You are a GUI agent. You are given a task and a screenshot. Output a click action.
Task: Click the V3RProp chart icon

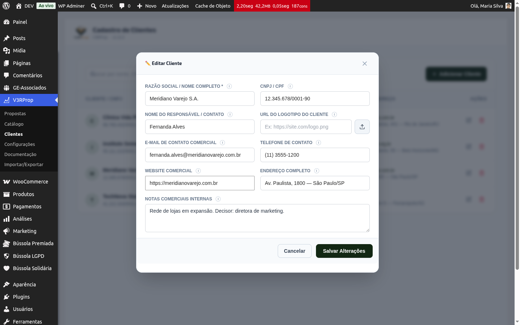(x=6, y=100)
